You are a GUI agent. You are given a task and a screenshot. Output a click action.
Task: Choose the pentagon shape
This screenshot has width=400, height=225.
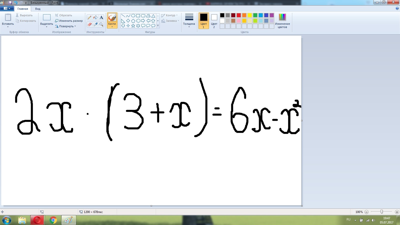click(x=133, y=21)
